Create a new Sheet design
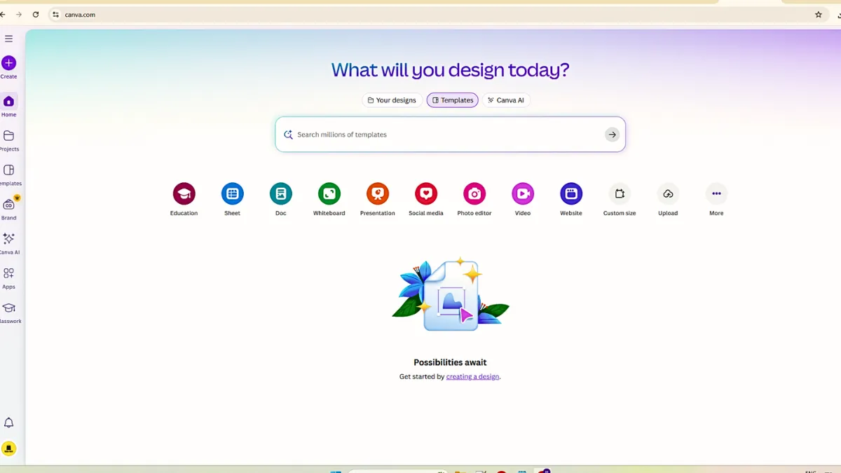This screenshot has width=841, height=473. [232, 194]
